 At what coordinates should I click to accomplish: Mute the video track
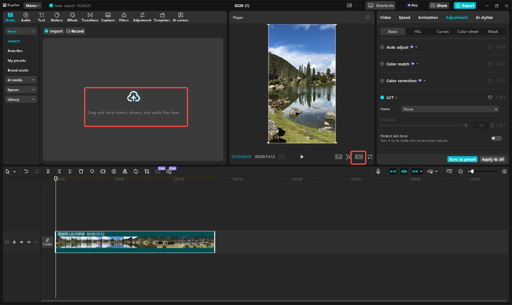[x=29, y=242]
